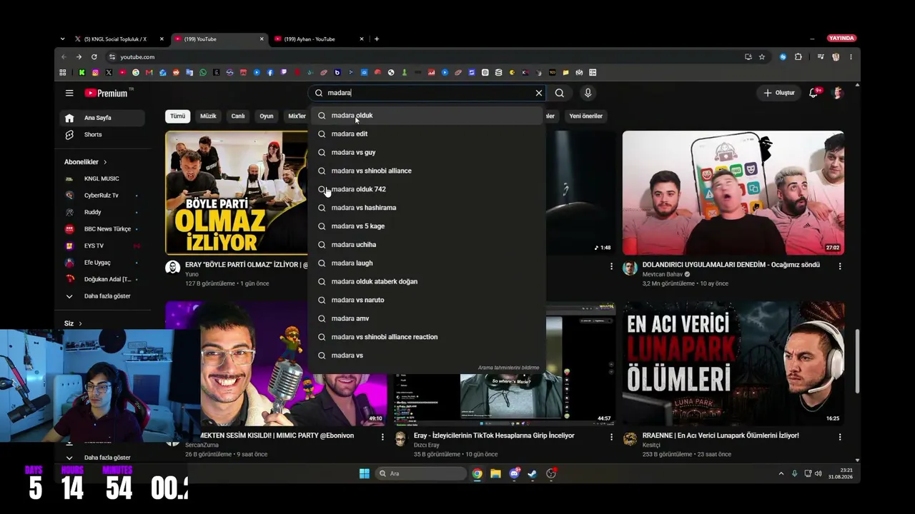Bookmark this page with the star
Viewport: 915px width, 514px height.
pos(762,57)
